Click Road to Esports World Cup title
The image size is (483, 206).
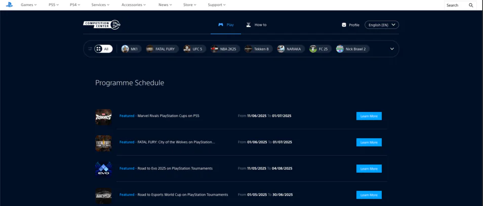pos(183,195)
